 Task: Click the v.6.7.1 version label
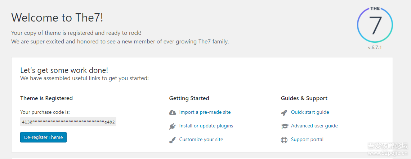(x=375, y=48)
